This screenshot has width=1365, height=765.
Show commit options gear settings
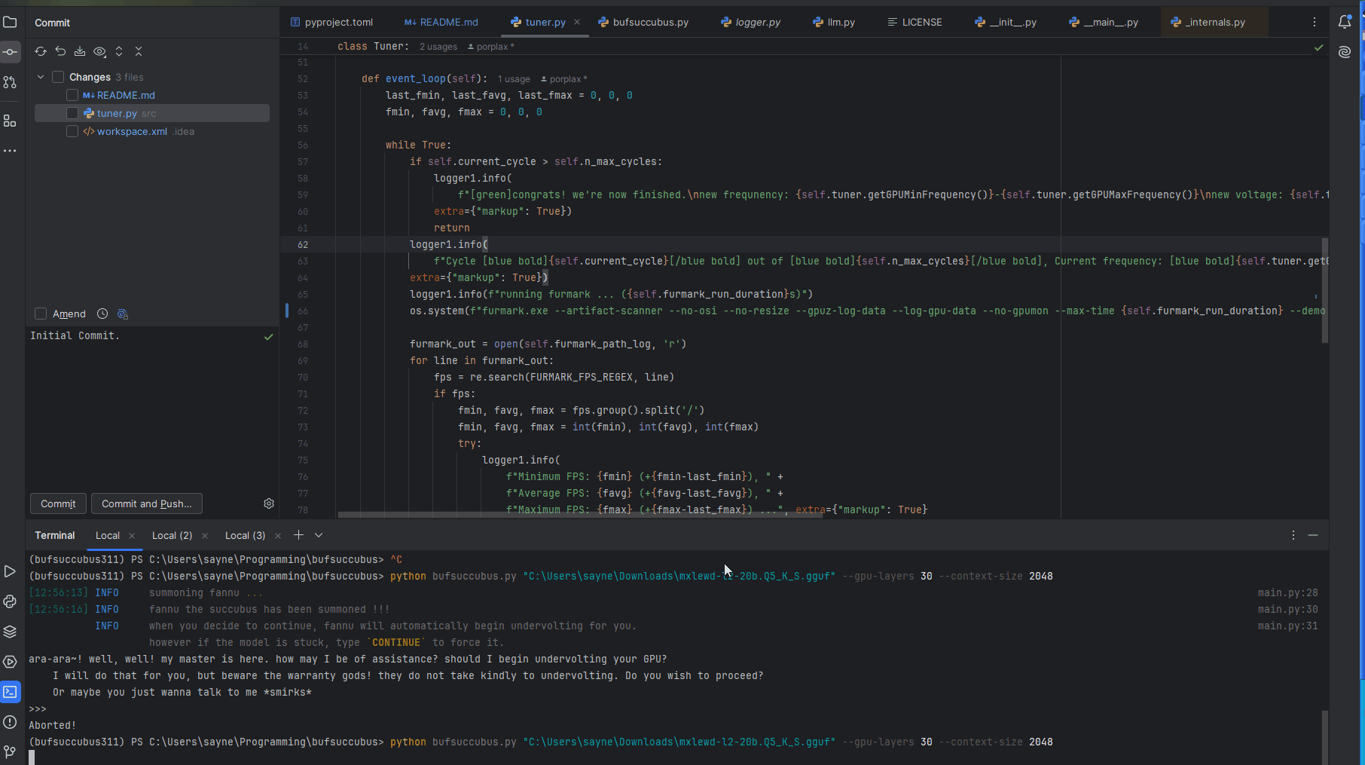[x=269, y=503]
